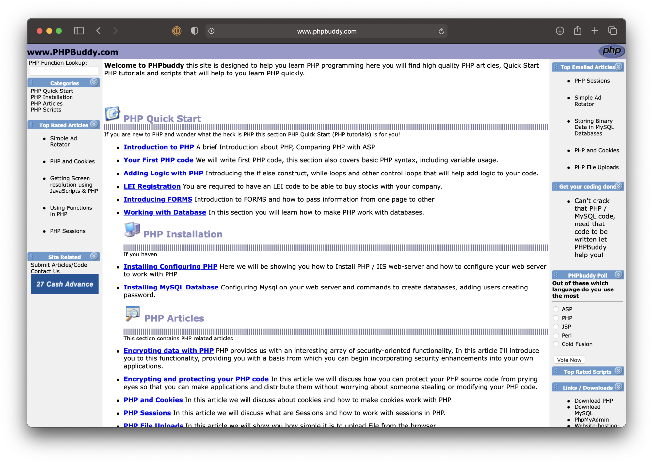Choose Cold Fusion radio button
Image resolution: width=653 pixels, height=463 pixels.
pos(556,344)
